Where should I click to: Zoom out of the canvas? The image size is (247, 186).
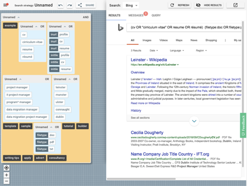7,181
